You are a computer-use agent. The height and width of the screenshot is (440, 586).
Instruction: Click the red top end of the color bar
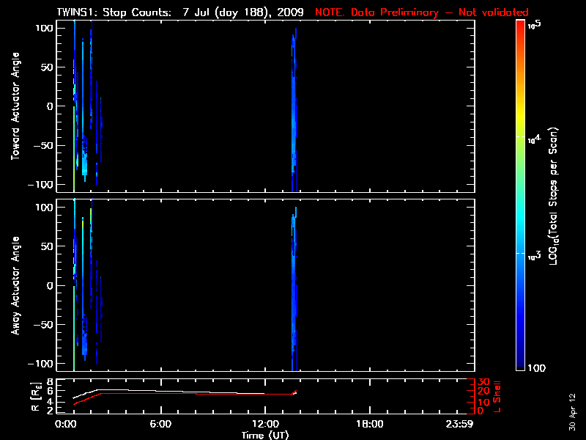520,25
